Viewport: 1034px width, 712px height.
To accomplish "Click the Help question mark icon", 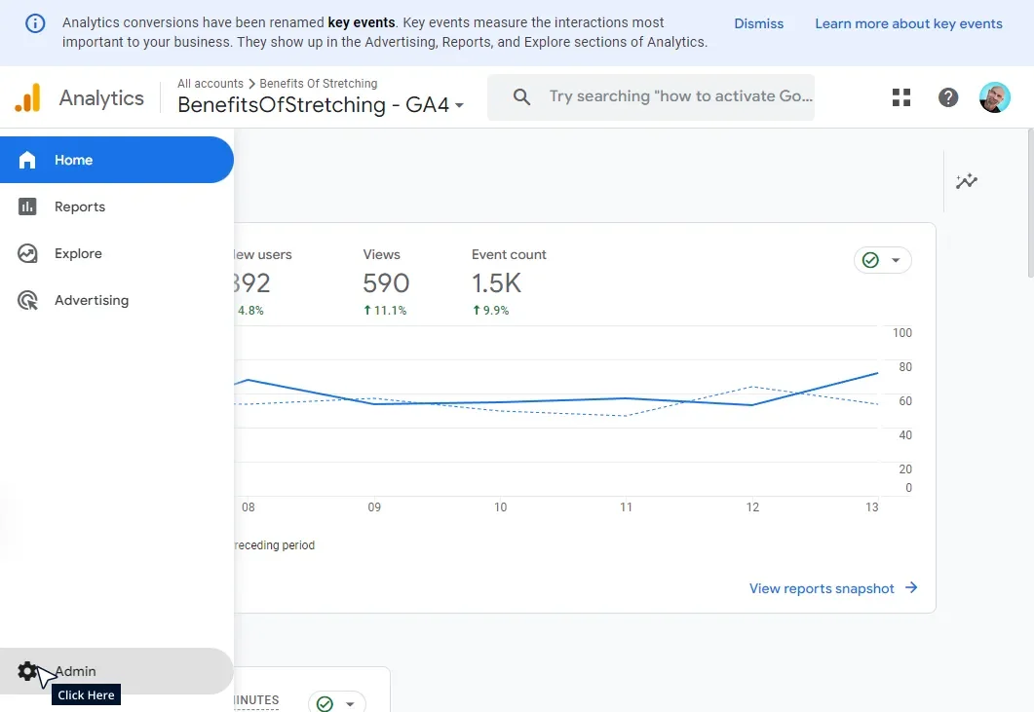I will [x=947, y=96].
